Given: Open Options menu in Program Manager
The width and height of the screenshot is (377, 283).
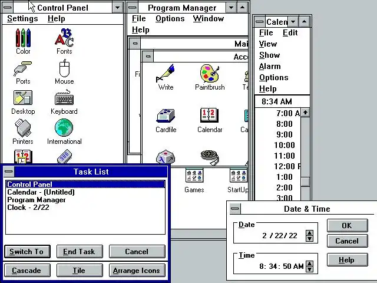Looking at the screenshot, I should coord(170,18).
